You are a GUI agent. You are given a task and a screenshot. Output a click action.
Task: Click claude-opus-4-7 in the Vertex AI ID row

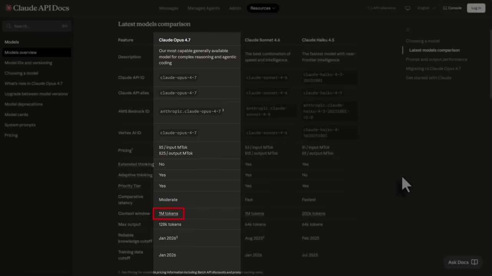tap(178, 133)
